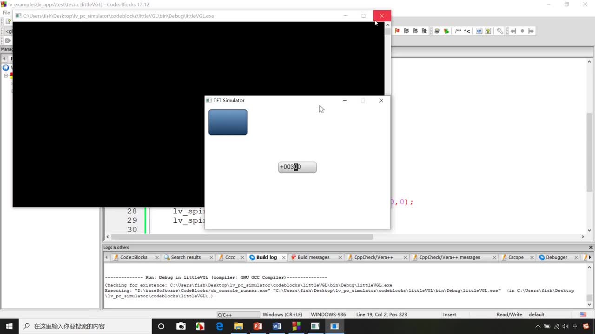595x334 pixels.
Task: Open the Windows Start menu
Action: coord(9,326)
